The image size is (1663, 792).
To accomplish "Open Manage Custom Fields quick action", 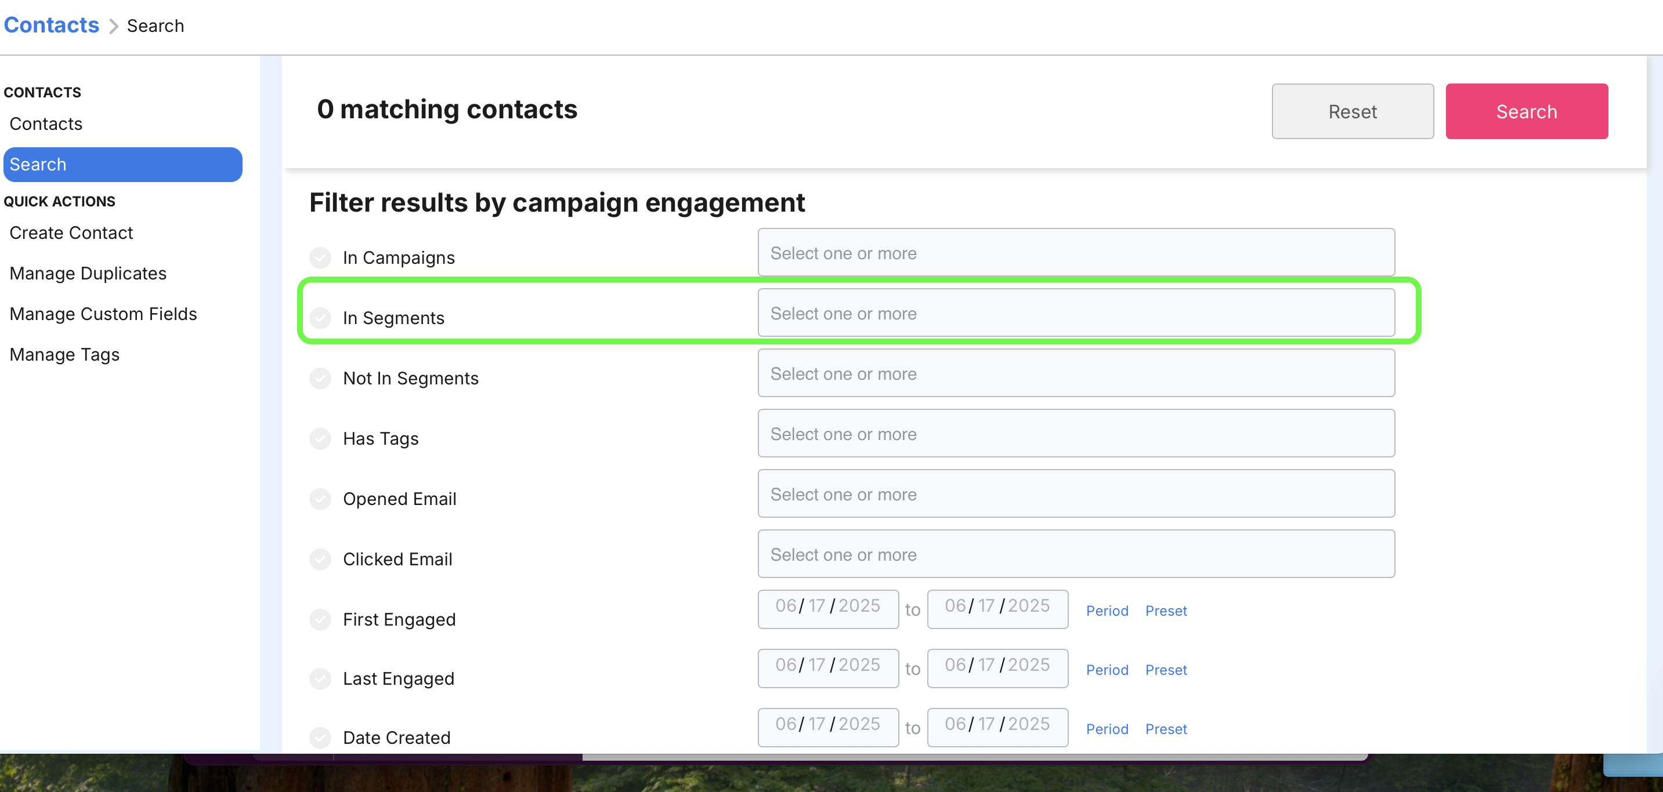I will (x=103, y=314).
